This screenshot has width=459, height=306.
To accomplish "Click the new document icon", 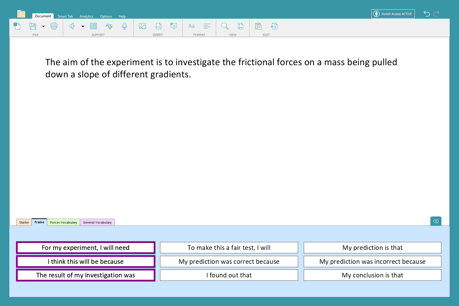I will point(17,26).
